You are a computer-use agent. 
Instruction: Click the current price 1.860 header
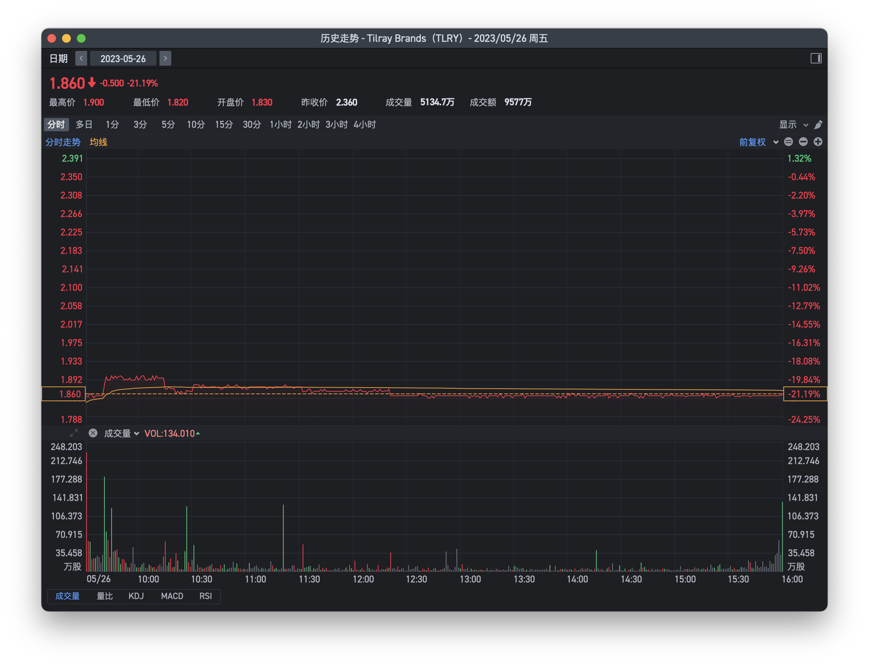coord(67,83)
